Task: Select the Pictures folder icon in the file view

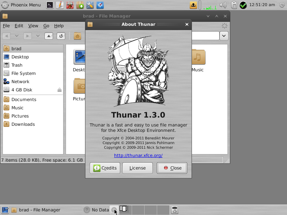Action: (x=79, y=86)
